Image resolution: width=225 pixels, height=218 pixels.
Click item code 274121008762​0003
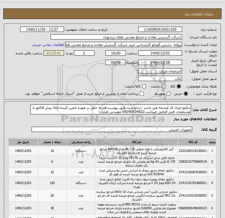pyautogui.click(x=193, y=172)
